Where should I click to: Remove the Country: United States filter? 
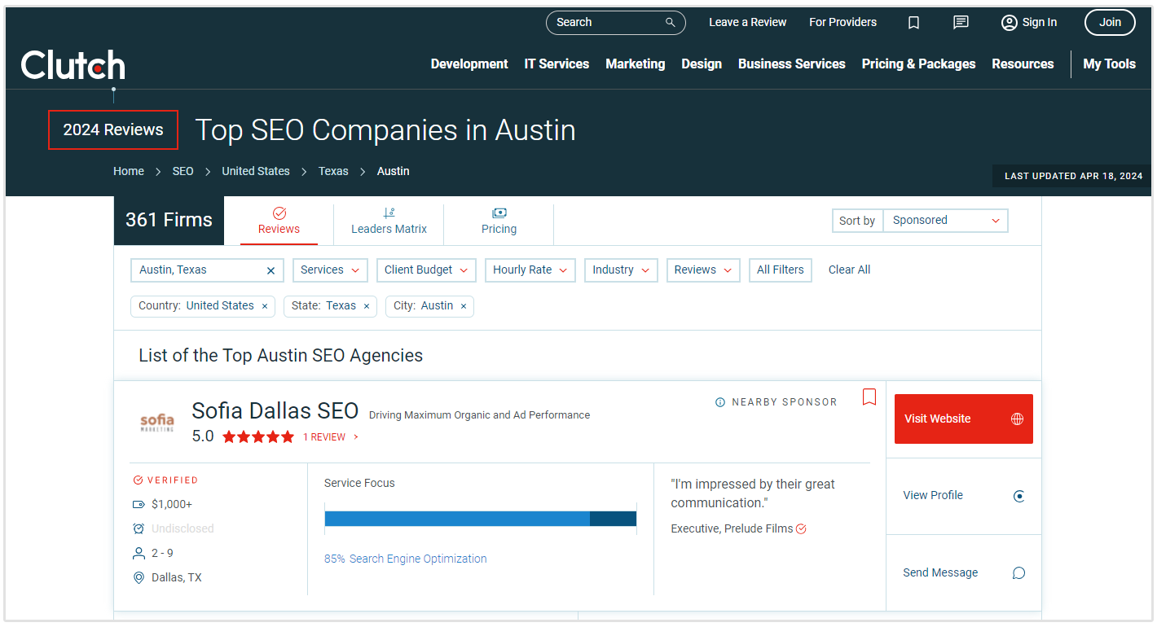(x=264, y=306)
